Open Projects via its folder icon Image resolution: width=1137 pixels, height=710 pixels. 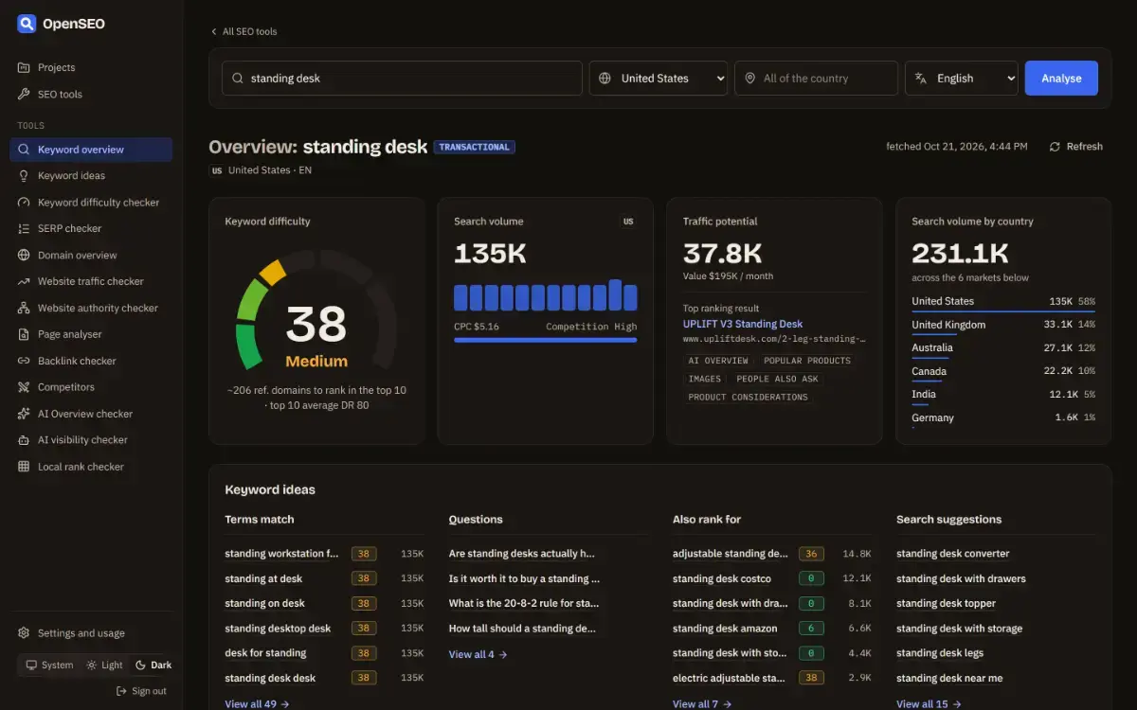(x=24, y=67)
